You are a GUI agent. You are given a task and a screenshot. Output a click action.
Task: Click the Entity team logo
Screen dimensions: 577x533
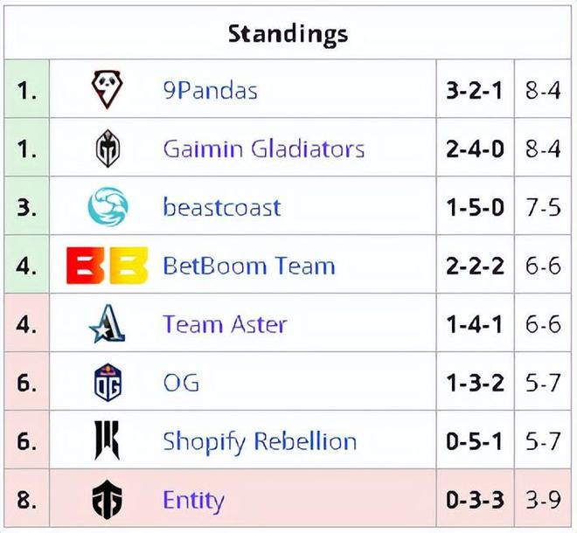click(x=107, y=500)
